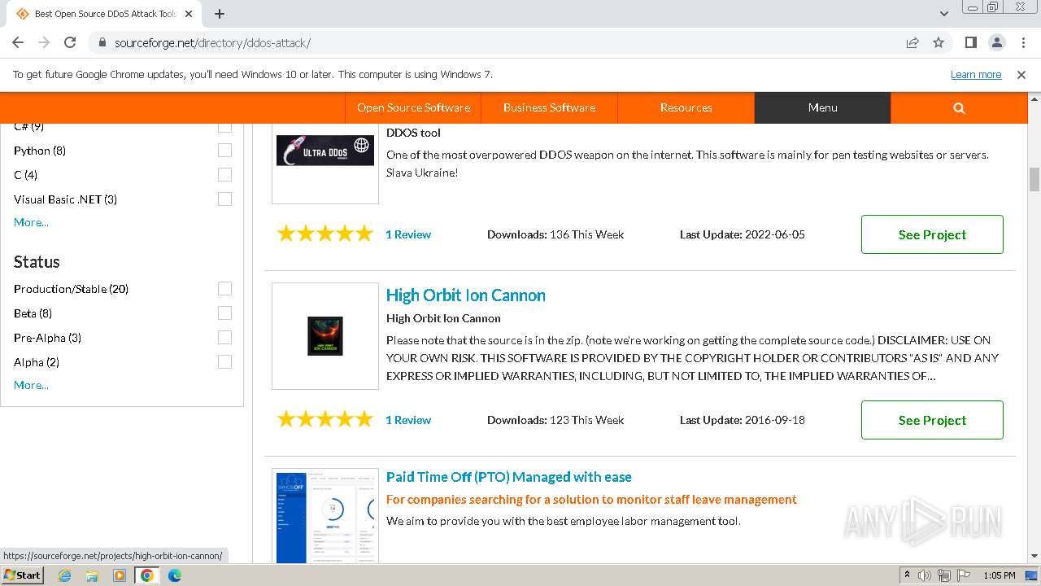Viewport: 1041px width, 586px height.
Task: Reload the SourceForge page
Action: [70, 42]
